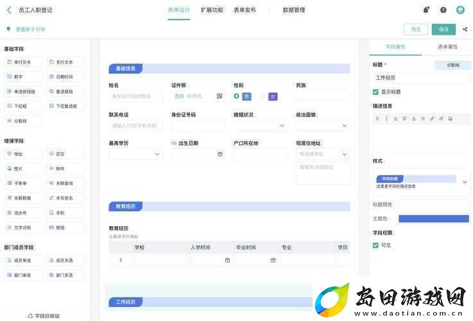Add a 关联数据 field

pyautogui.click(x=23, y=198)
